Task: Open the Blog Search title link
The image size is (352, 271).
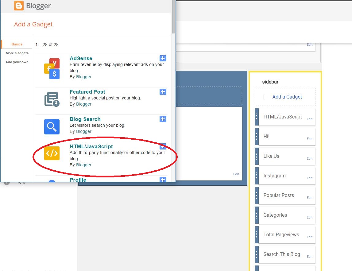Action: tap(85, 119)
